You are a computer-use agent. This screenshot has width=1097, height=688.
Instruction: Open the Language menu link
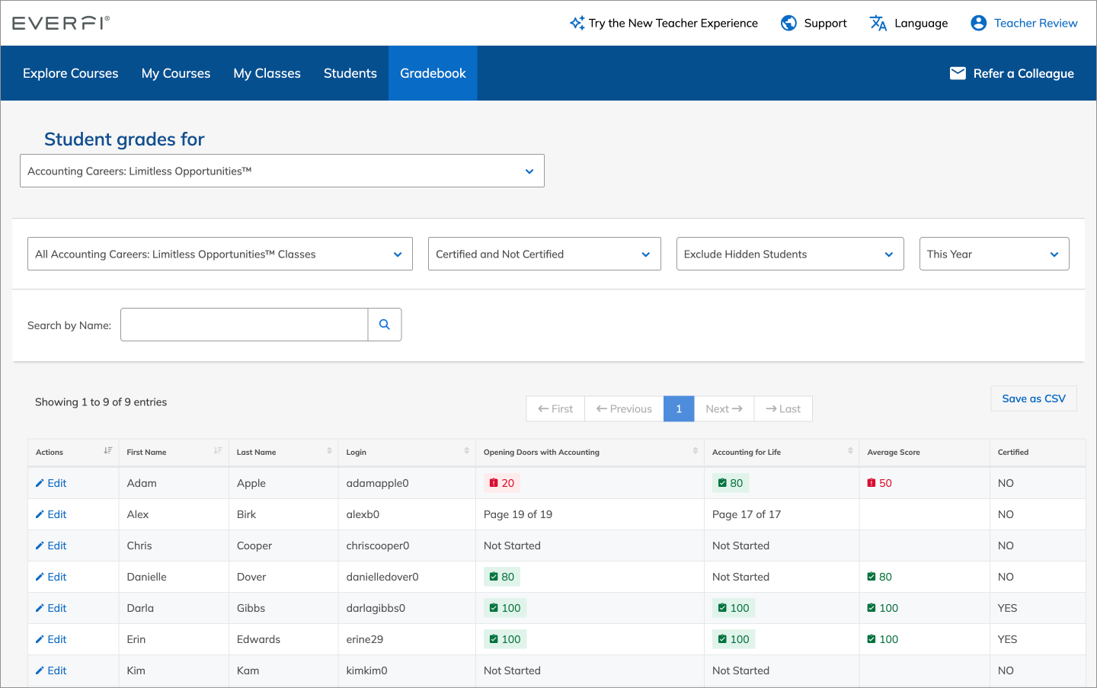pos(909,23)
